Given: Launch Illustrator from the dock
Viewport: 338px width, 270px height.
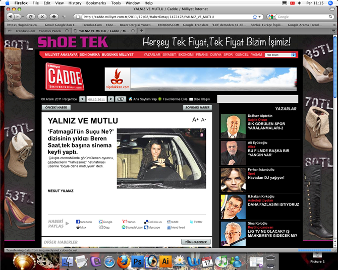Looking at the screenshot, I should click(165, 261).
